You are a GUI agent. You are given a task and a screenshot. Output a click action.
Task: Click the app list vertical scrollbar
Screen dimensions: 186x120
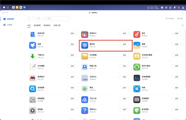(185, 58)
